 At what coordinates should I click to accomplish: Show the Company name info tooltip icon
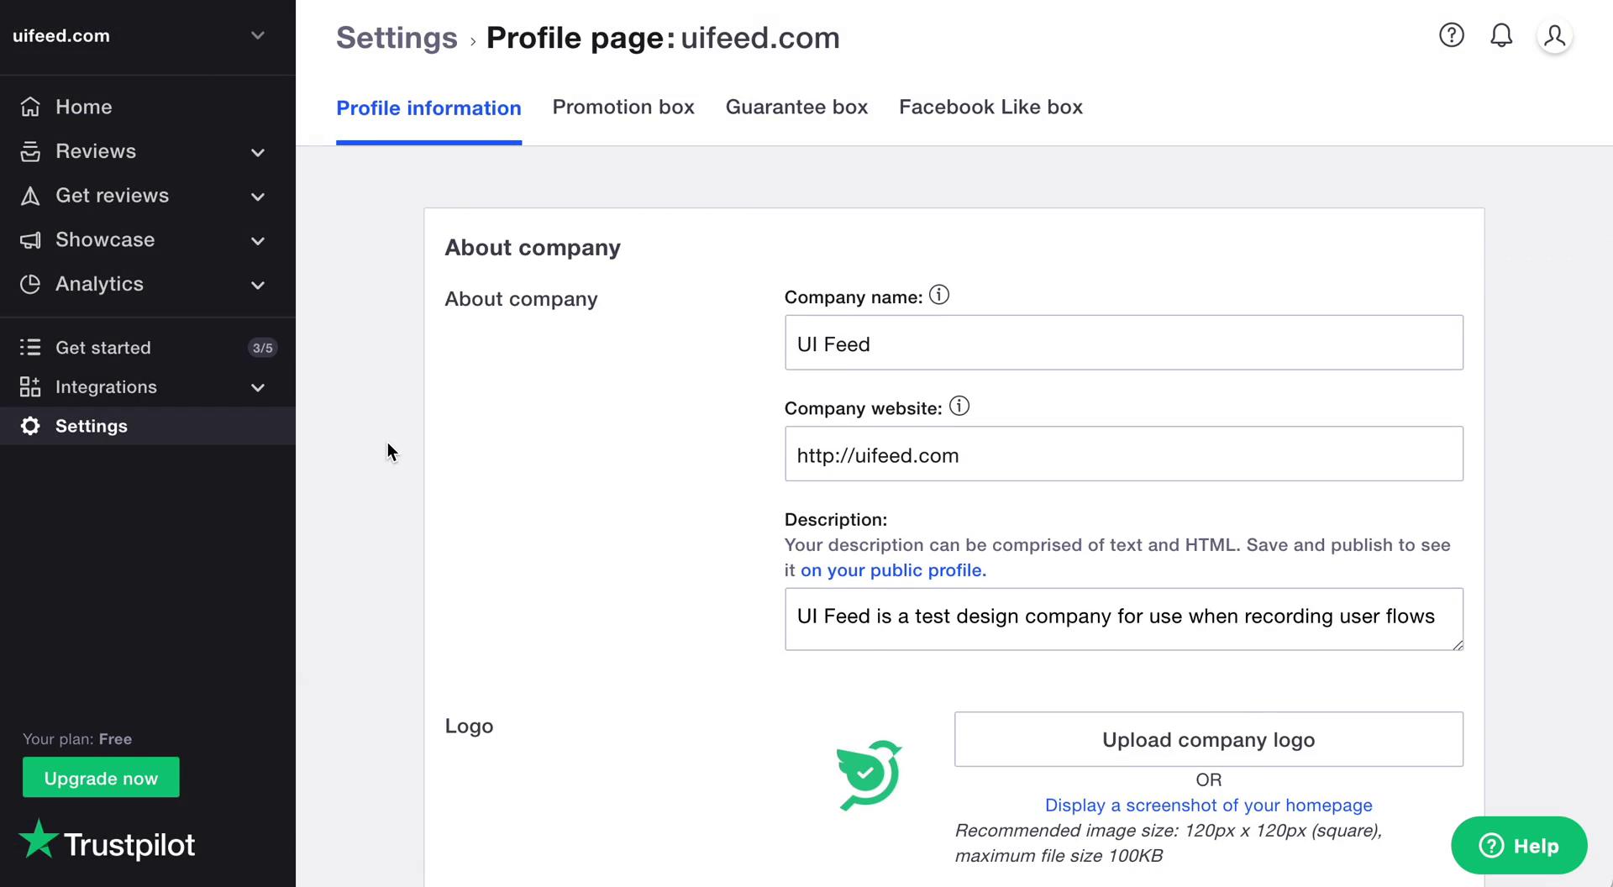[939, 295]
